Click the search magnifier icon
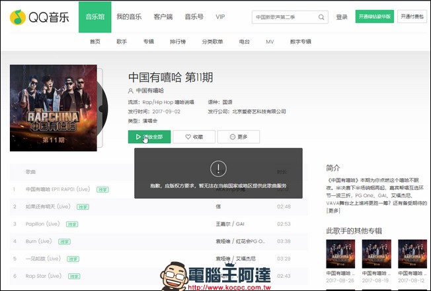 click(321, 16)
